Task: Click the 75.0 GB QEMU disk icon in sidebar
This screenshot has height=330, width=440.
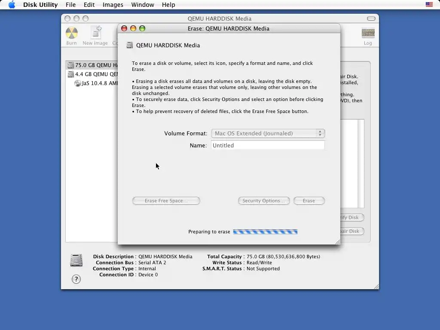Action: [71, 65]
